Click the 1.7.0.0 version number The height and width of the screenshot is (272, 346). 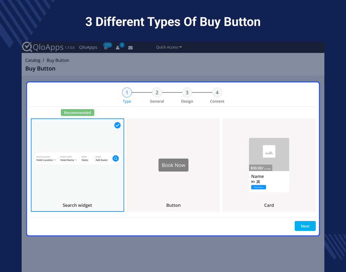coord(70,48)
